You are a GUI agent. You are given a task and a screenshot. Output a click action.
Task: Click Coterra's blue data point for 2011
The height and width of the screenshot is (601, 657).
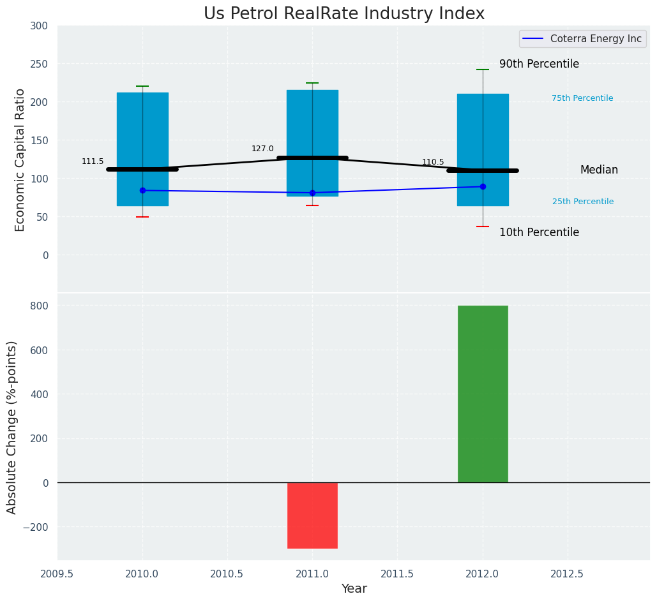(x=312, y=193)
